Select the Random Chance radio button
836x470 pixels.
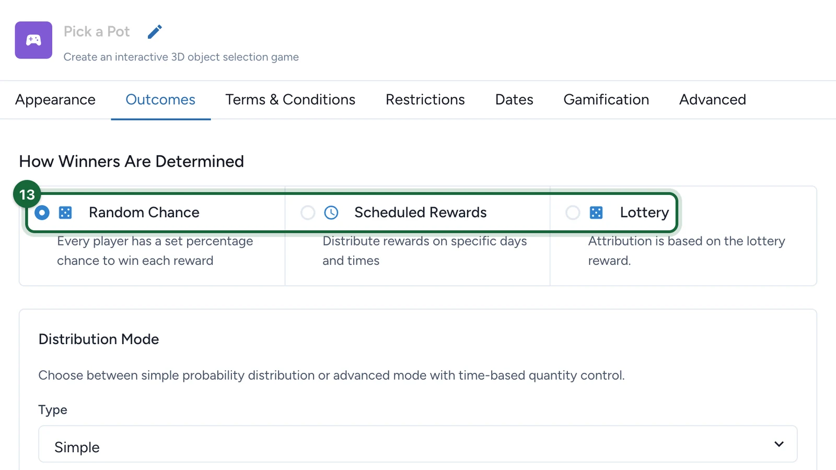42,213
